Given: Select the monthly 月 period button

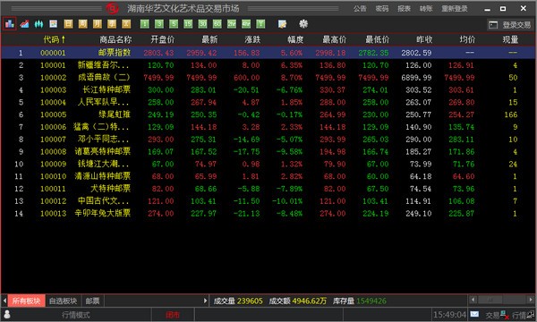Looking at the screenshot, I should [98, 24].
